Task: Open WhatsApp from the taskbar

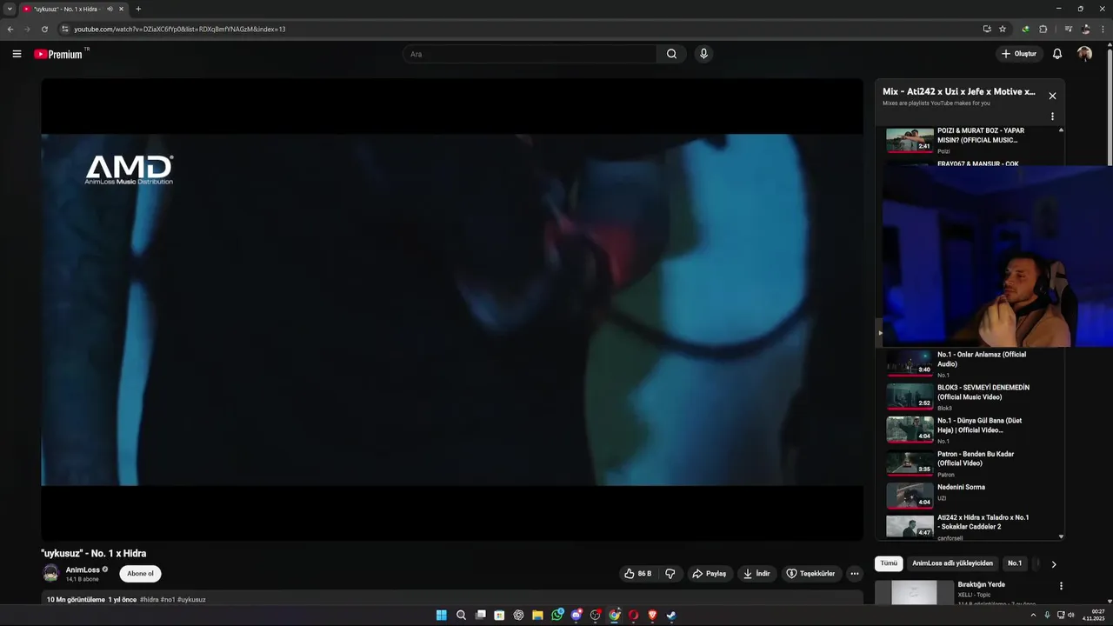Action: [x=557, y=616]
